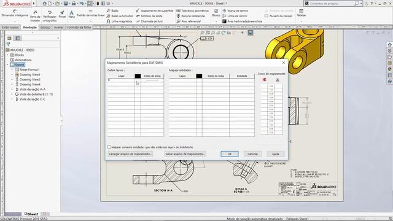Expand Drawing View1 node
The image size is (393, 221).
point(12,75)
